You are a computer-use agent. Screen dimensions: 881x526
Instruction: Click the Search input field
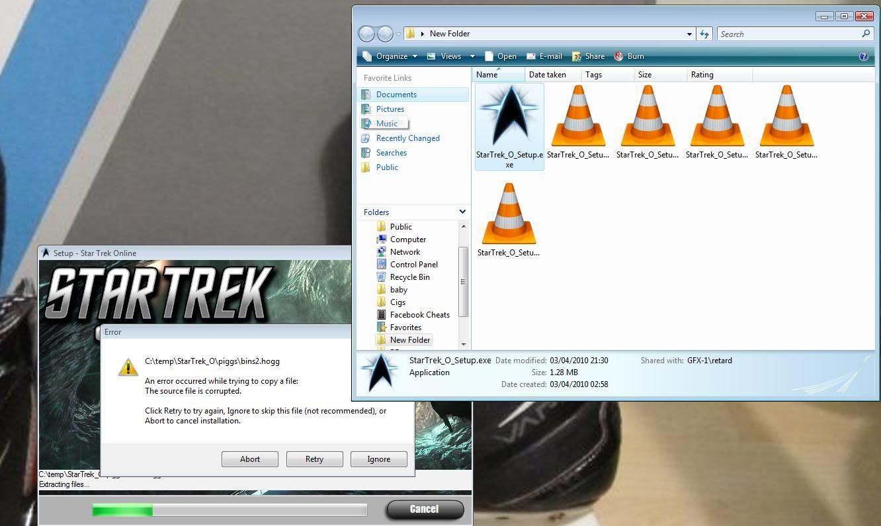[787, 34]
